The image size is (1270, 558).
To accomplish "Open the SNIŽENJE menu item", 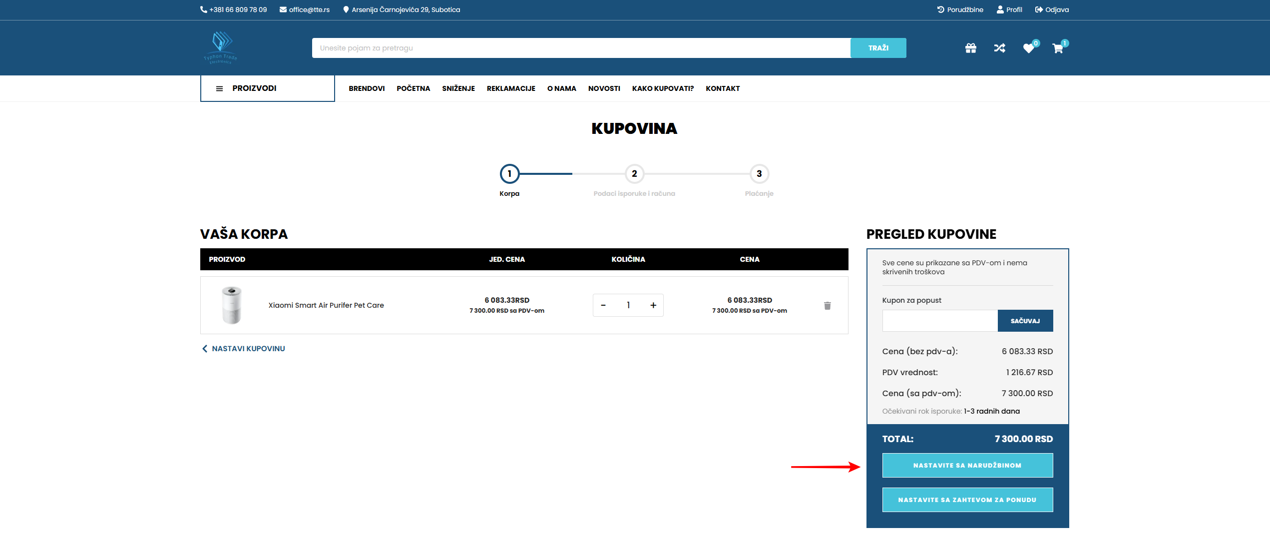I will pyautogui.click(x=458, y=88).
